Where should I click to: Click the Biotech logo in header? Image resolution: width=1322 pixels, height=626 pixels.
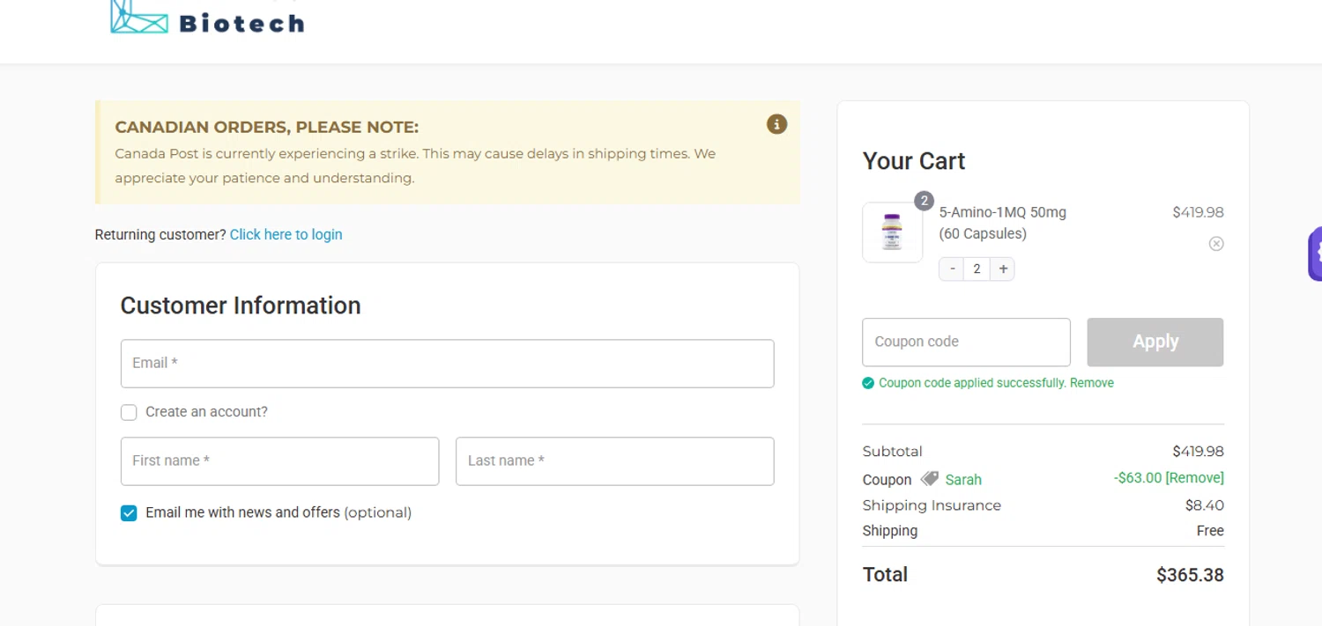[207, 18]
